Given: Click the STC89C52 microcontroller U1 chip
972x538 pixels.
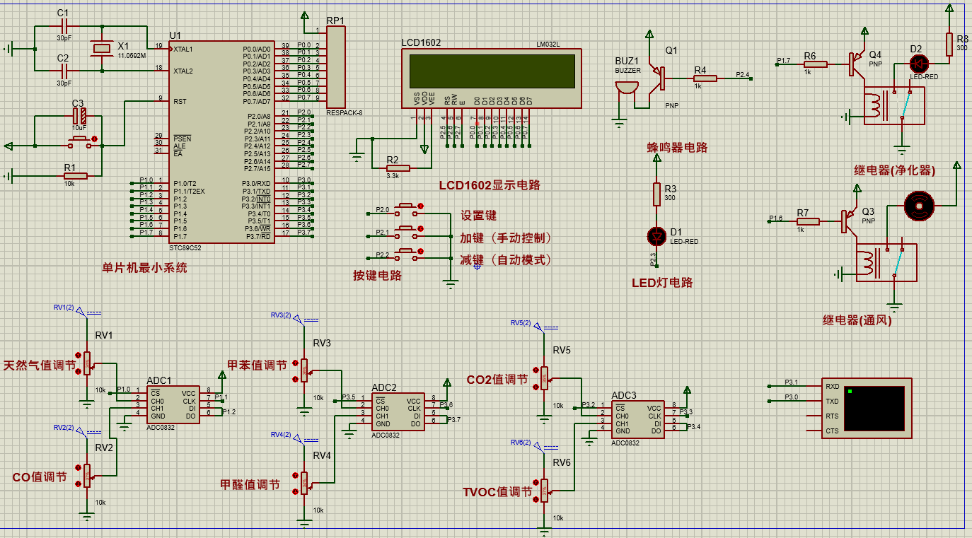Looking at the screenshot, I should tap(221, 141).
